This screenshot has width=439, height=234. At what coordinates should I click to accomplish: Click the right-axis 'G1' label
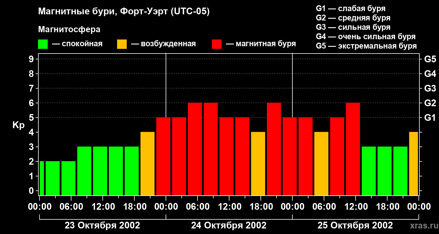click(x=430, y=118)
